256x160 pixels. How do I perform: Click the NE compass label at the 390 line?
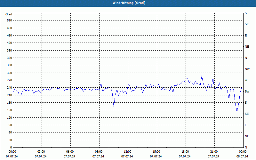[247, 47]
